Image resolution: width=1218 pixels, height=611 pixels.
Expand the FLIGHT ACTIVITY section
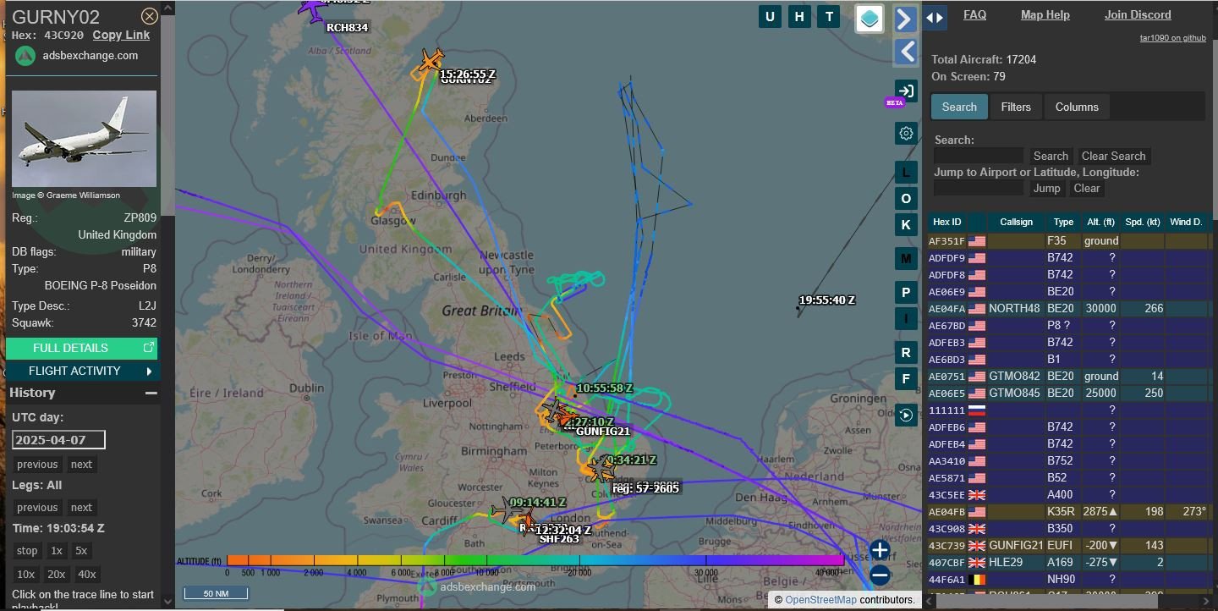(x=82, y=371)
